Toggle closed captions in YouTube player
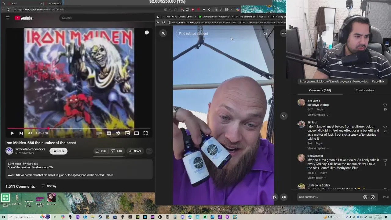 click(109, 133)
